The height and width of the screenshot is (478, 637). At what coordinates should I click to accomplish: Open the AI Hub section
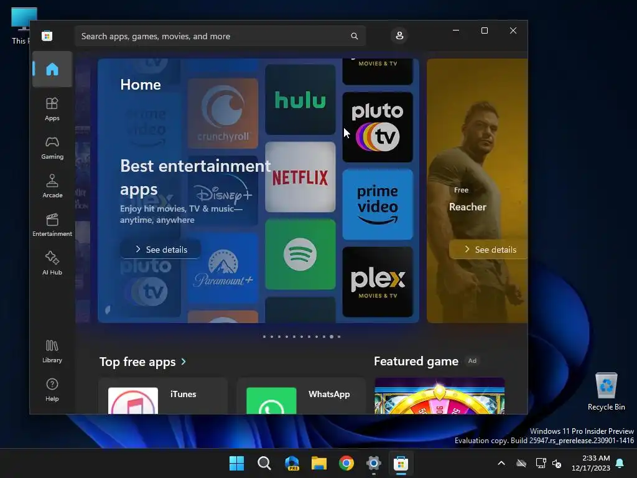[52, 264]
